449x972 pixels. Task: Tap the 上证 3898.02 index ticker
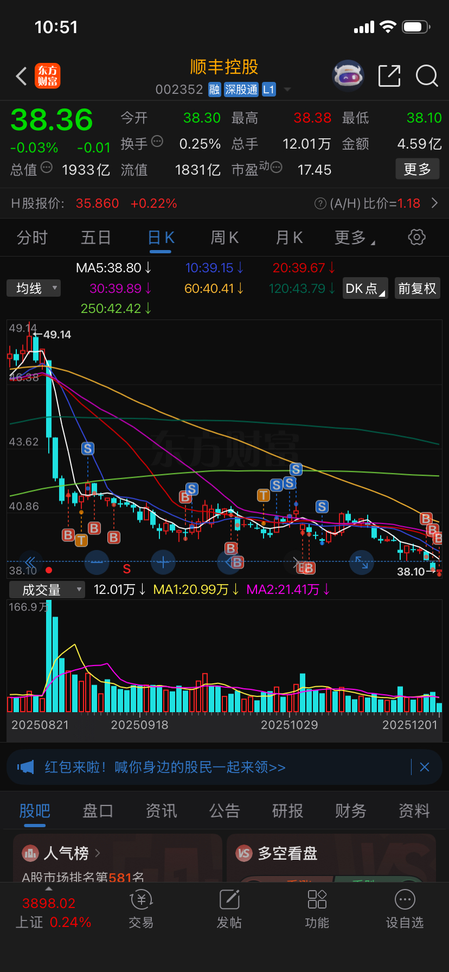tap(49, 903)
